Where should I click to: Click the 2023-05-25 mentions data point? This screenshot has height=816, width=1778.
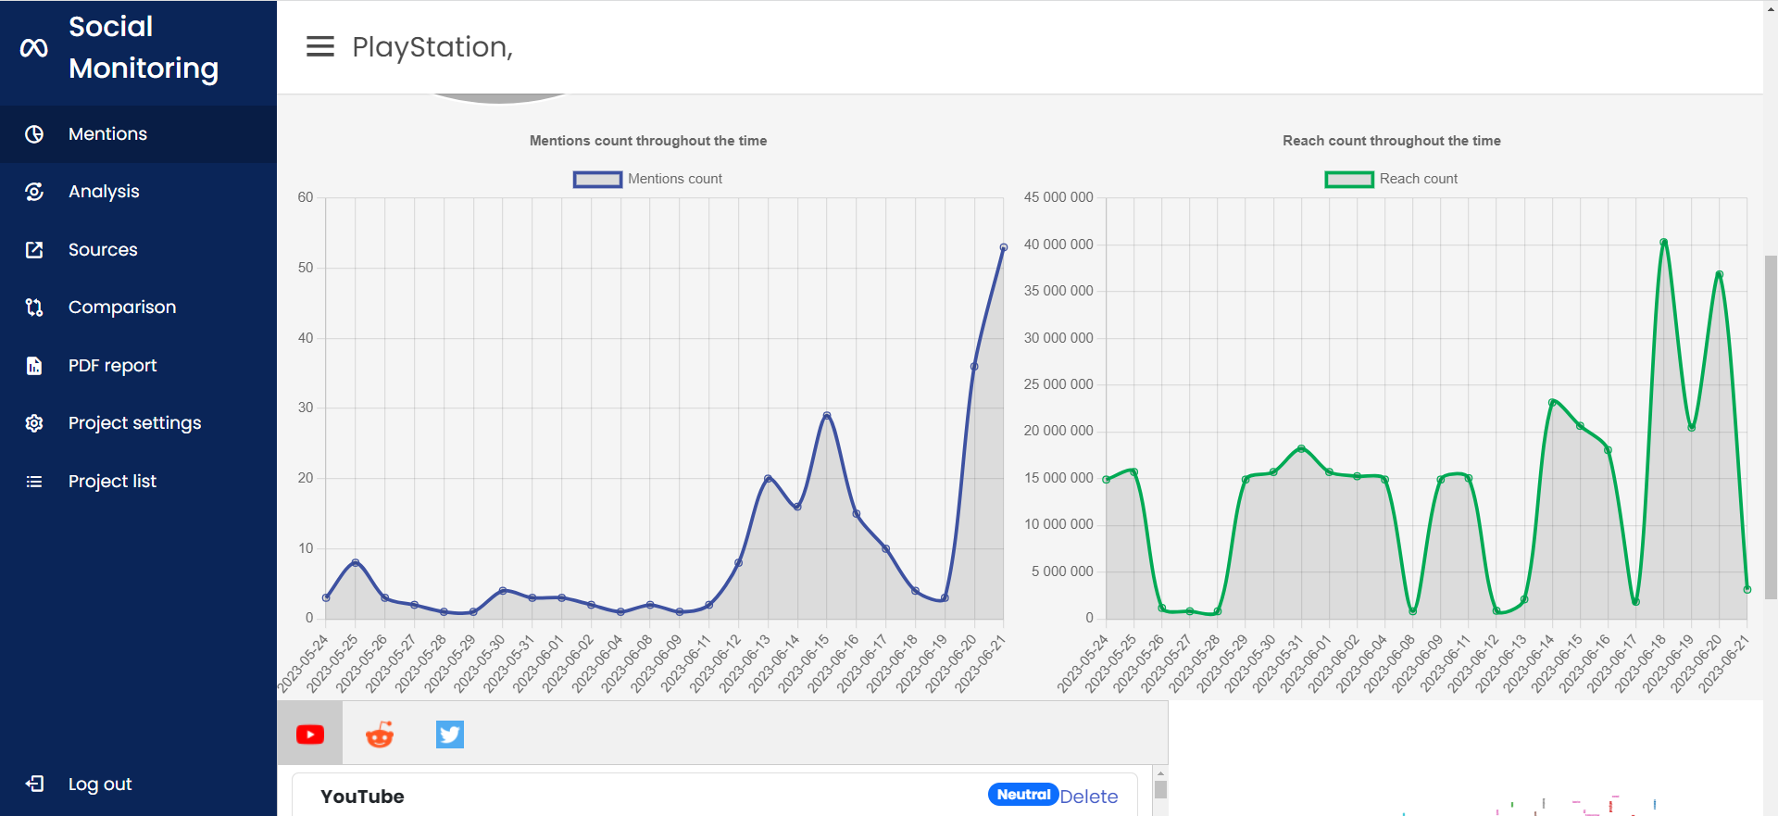point(356,563)
